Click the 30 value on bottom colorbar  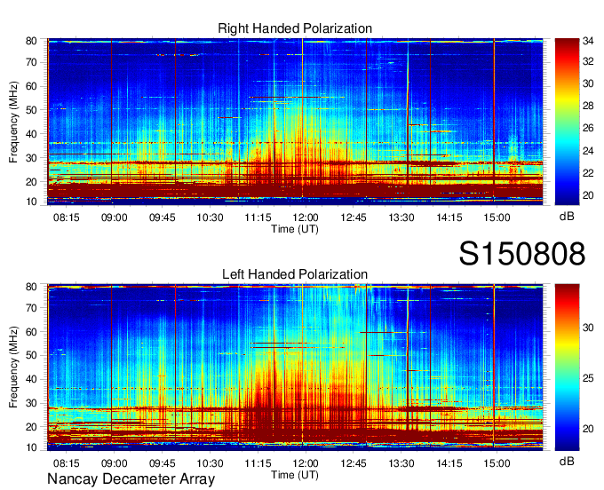(x=588, y=328)
